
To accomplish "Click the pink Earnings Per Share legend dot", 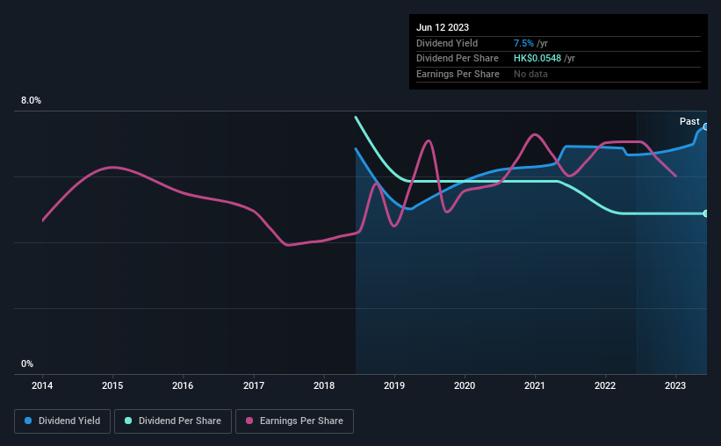I will pos(249,421).
